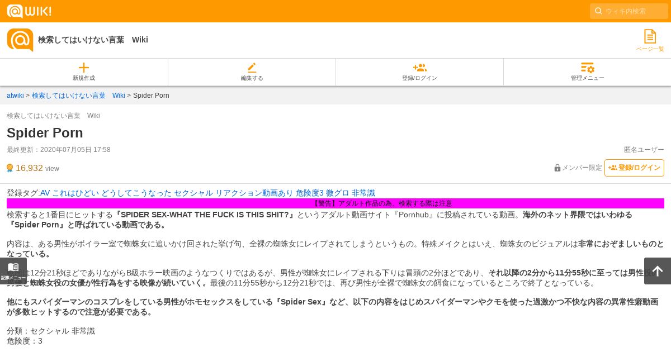
Task: Click the @WIKI logo in the orange header
Action: point(29,11)
